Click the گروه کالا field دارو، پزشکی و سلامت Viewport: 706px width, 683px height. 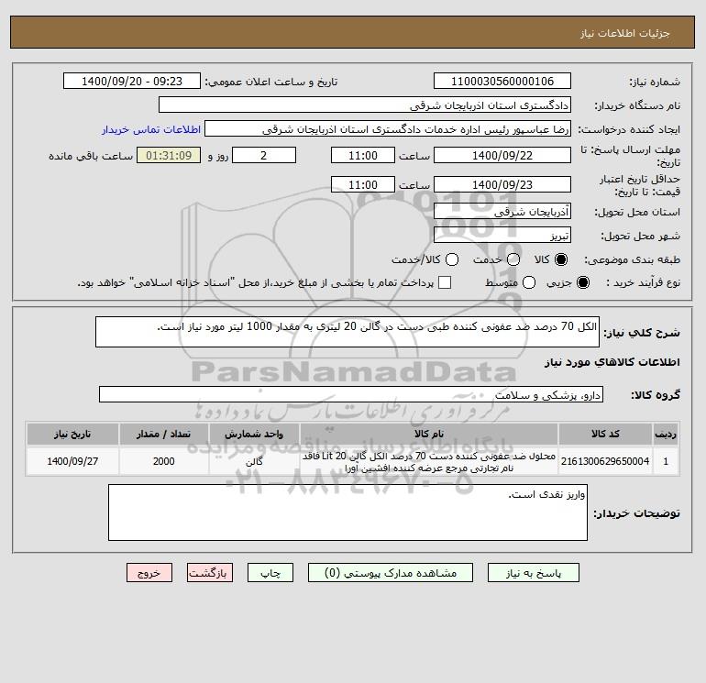351,394
